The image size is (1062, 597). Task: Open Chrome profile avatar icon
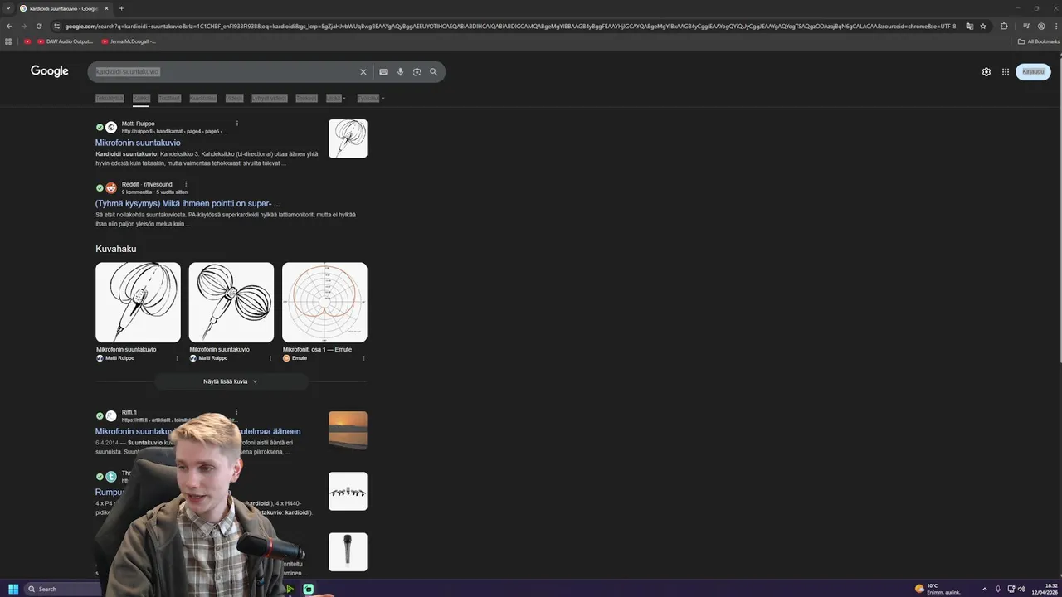1041,26
